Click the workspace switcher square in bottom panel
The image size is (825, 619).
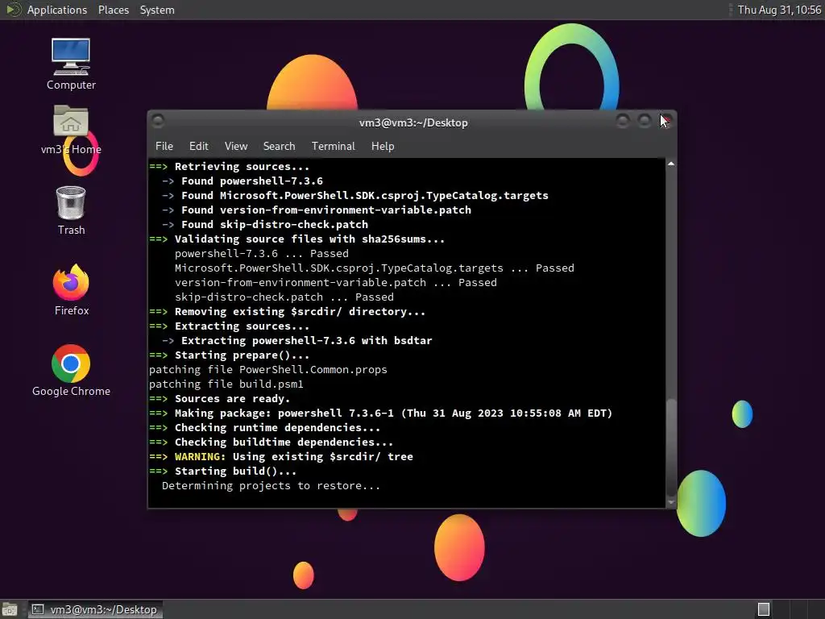click(x=764, y=609)
